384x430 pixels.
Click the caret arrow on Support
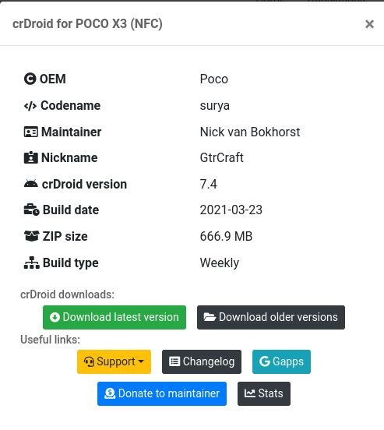(x=141, y=361)
